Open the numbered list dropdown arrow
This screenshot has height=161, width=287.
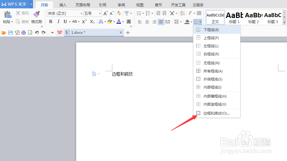(152, 13)
